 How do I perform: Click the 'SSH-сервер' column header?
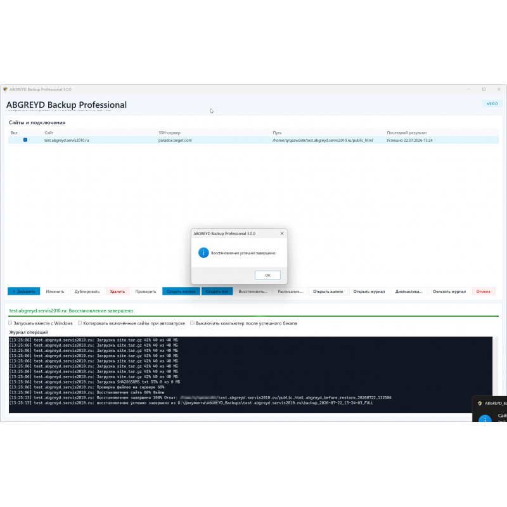click(169, 132)
